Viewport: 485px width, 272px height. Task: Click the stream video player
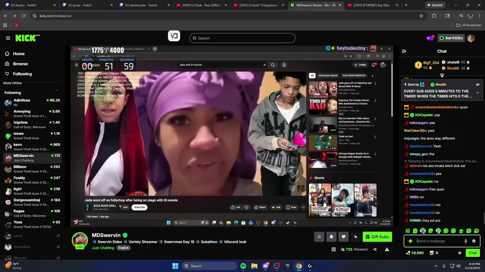[232, 136]
